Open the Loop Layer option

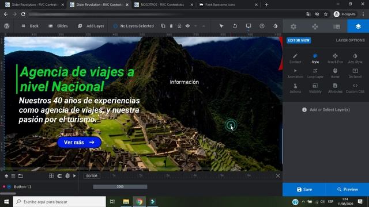(315, 73)
